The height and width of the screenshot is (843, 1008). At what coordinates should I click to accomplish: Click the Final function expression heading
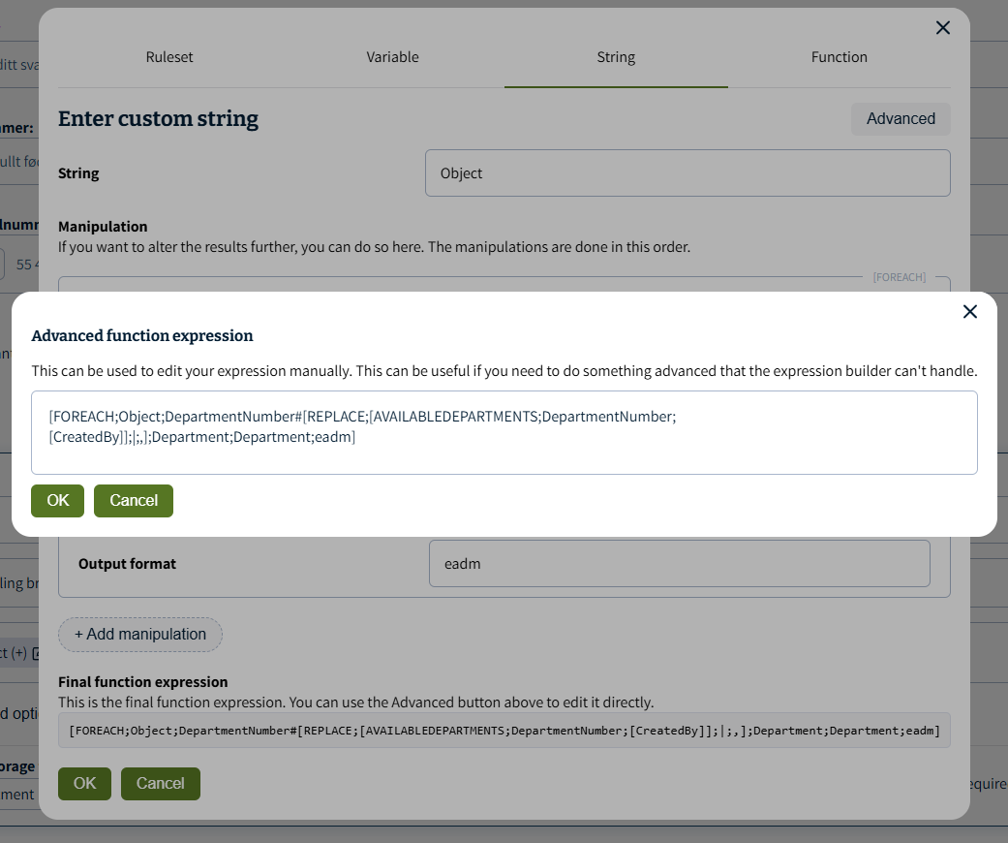(142, 682)
